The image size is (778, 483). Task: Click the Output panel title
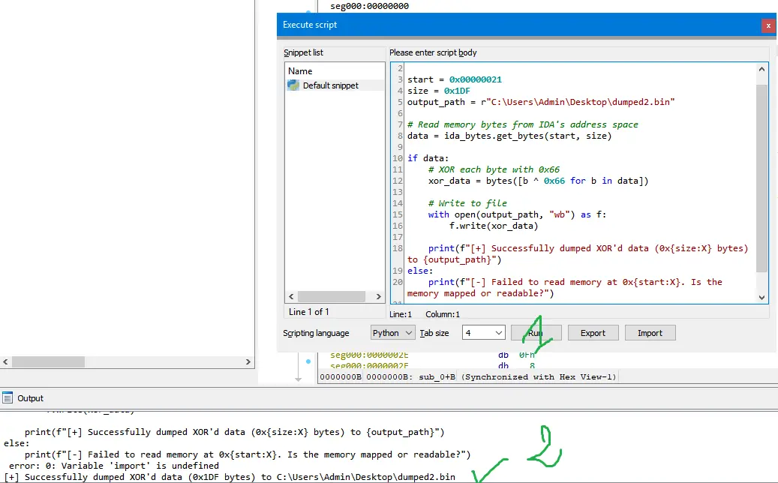[30, 398]
